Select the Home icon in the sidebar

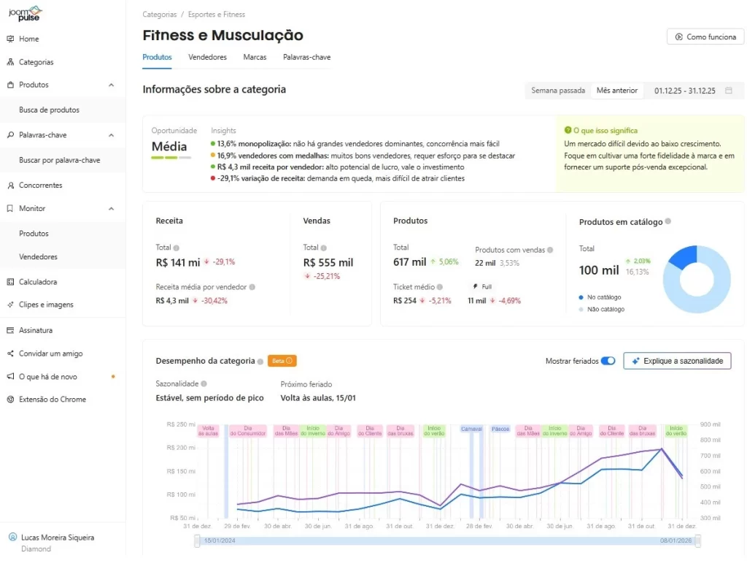click(10, 39)
